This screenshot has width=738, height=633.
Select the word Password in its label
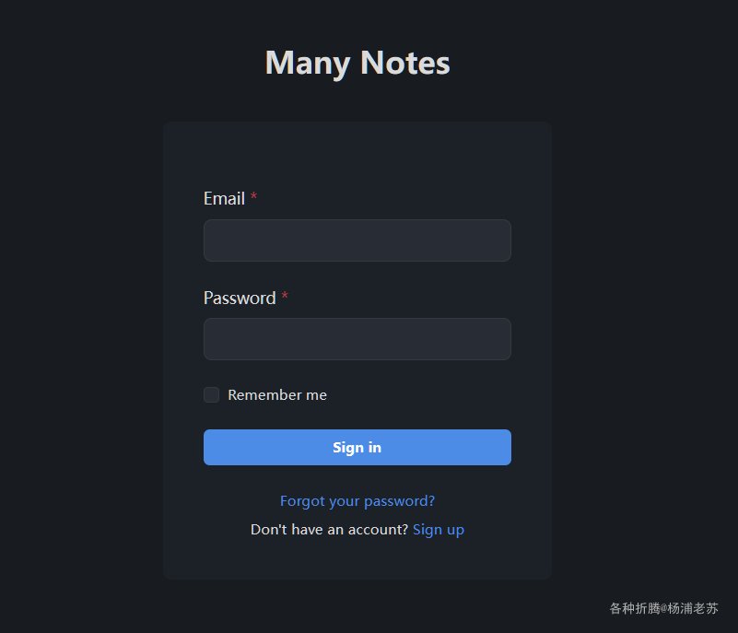tap(240, 298)
